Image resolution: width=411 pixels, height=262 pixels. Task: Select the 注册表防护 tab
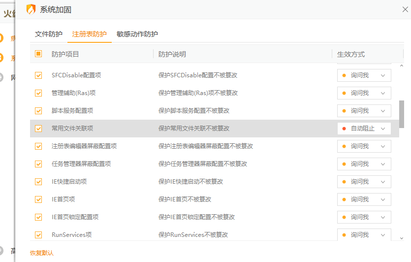click(89, 34)
